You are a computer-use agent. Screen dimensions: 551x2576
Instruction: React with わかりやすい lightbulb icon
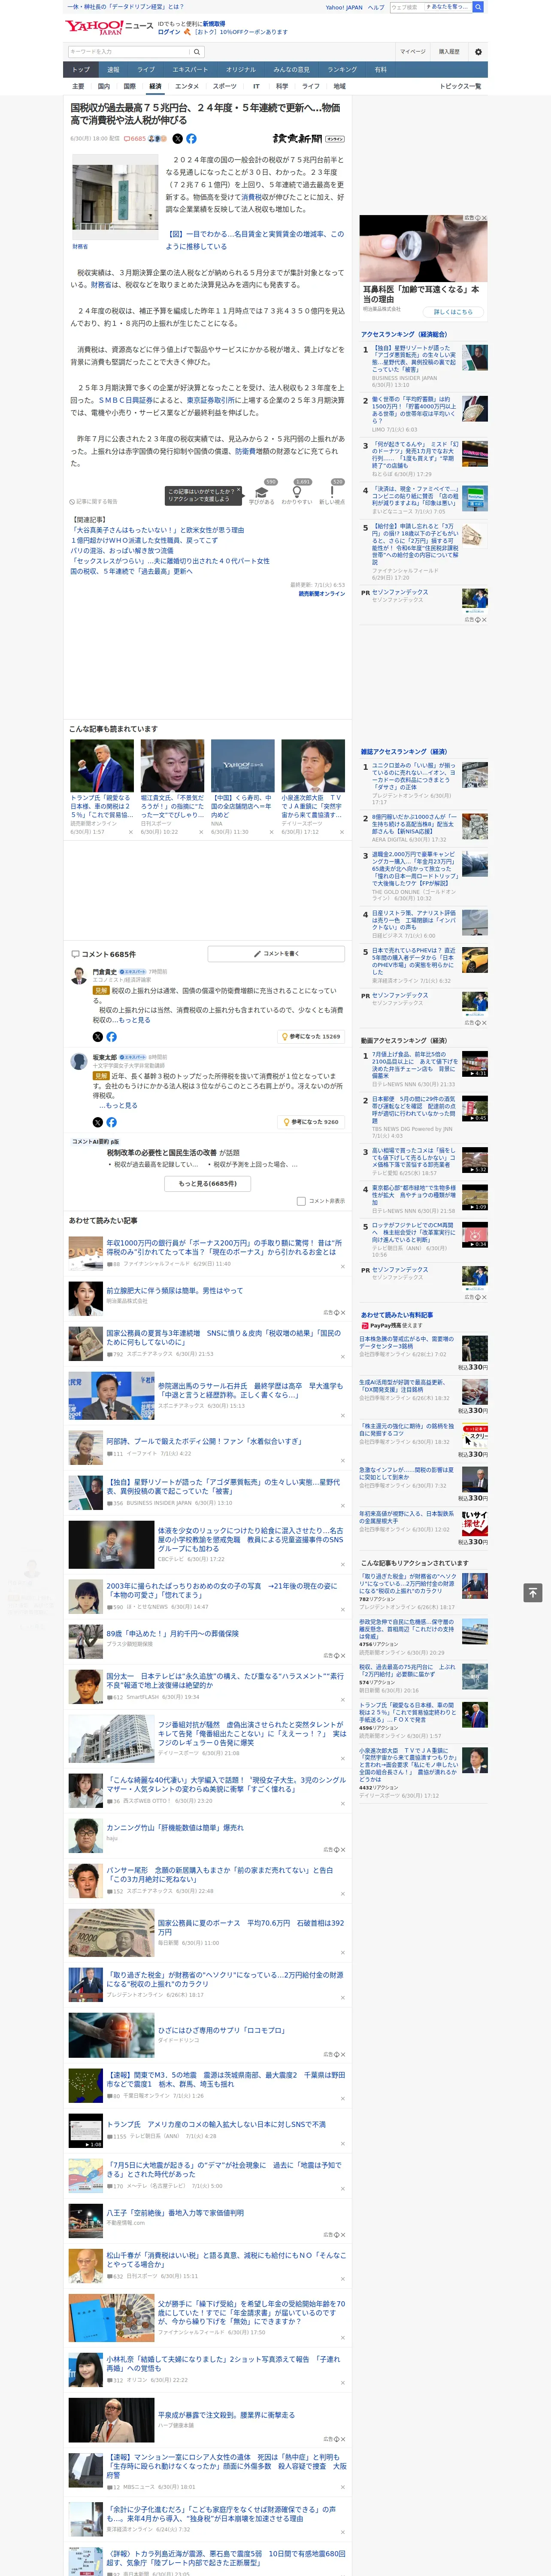click(x=297, y=493)
